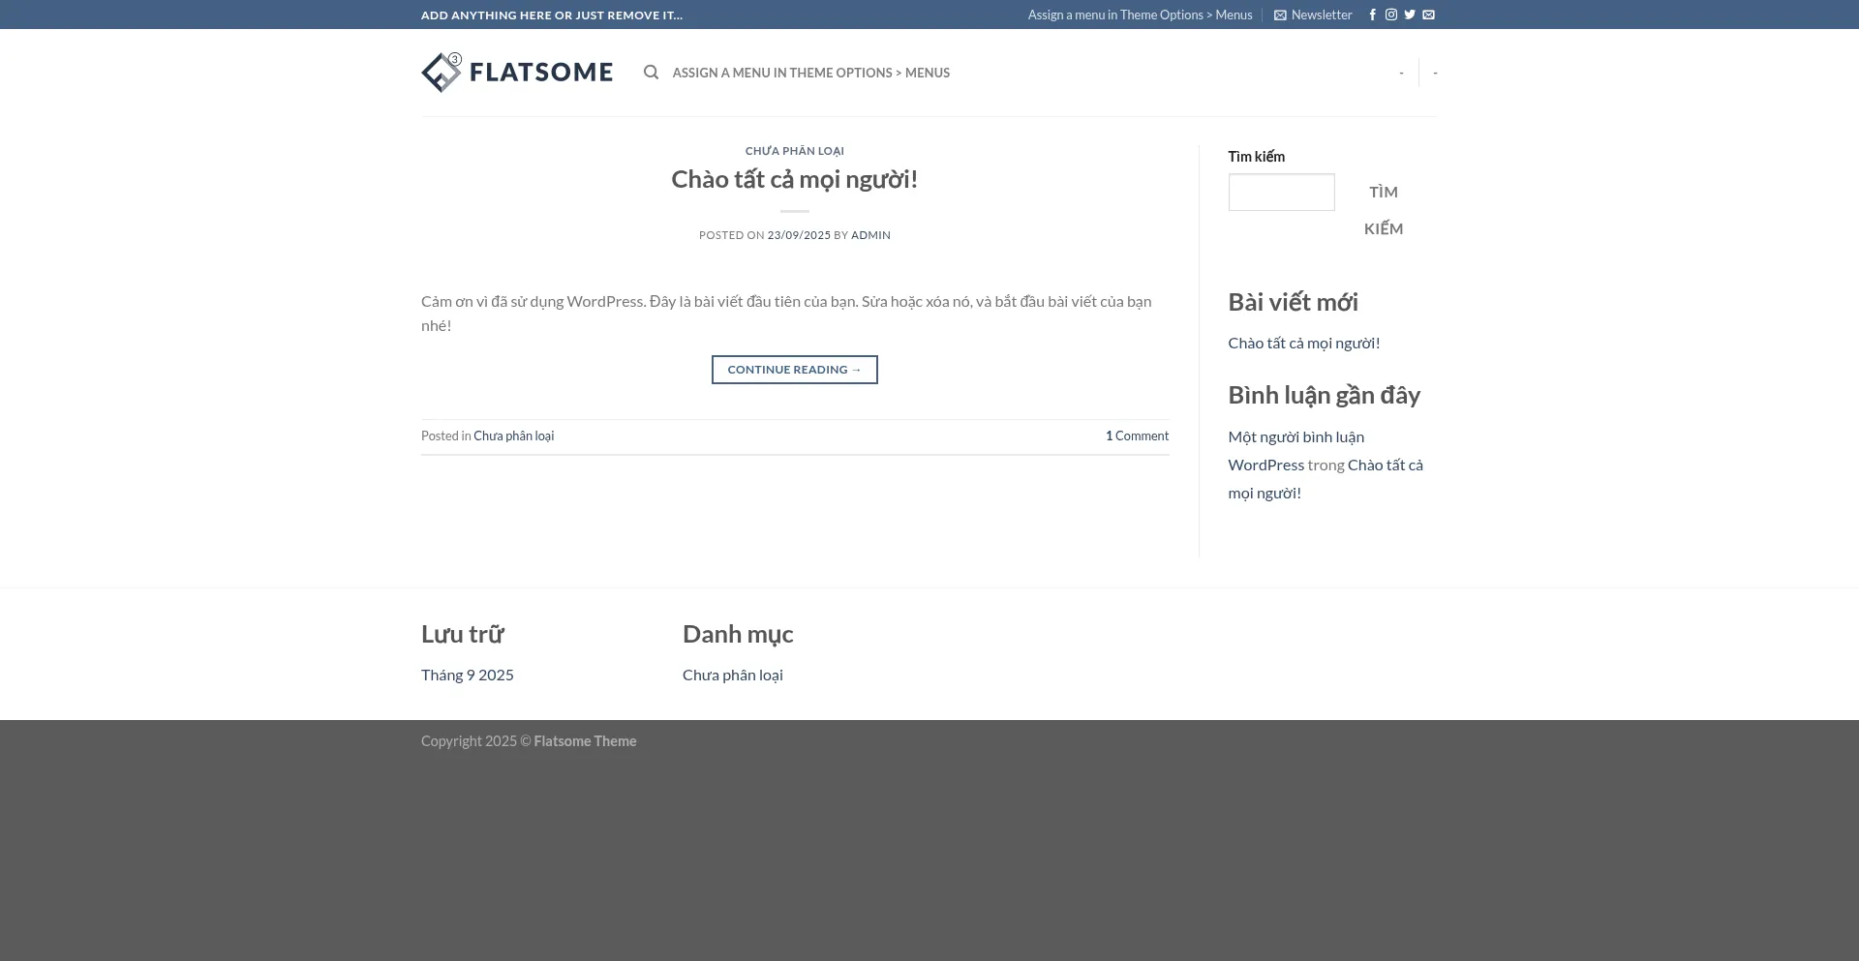Viewport: 1859px width, 961px height.
Task: Open Chưa phân loại under Danh mục
Action: tap(732, 675)
